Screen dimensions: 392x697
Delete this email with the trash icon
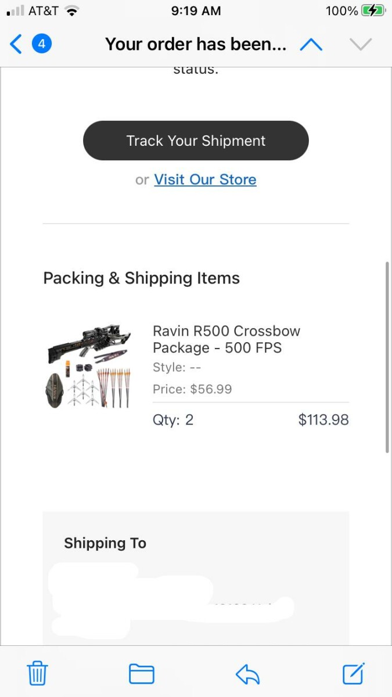[x=38, y=674]
